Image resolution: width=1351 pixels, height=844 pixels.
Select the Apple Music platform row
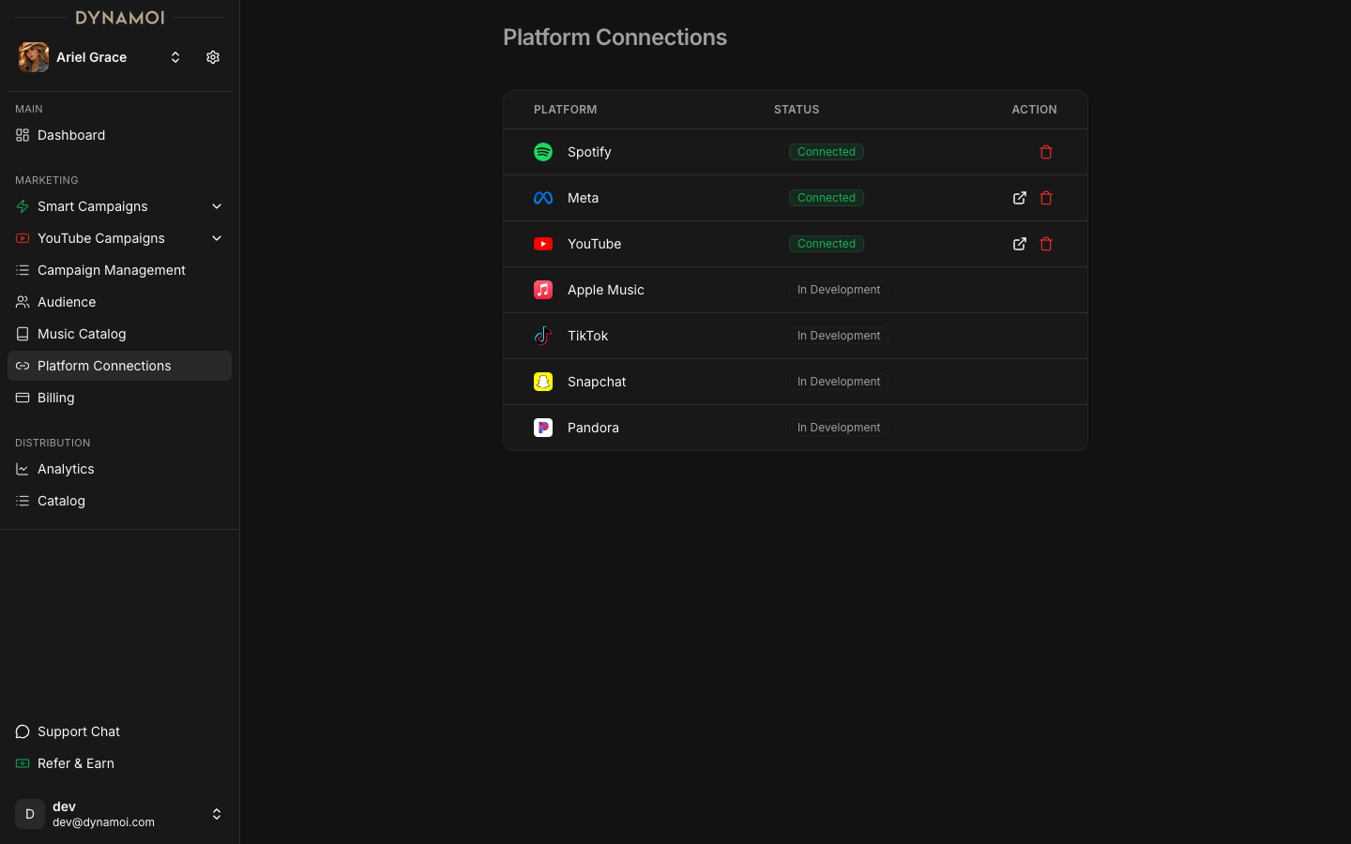606,290
